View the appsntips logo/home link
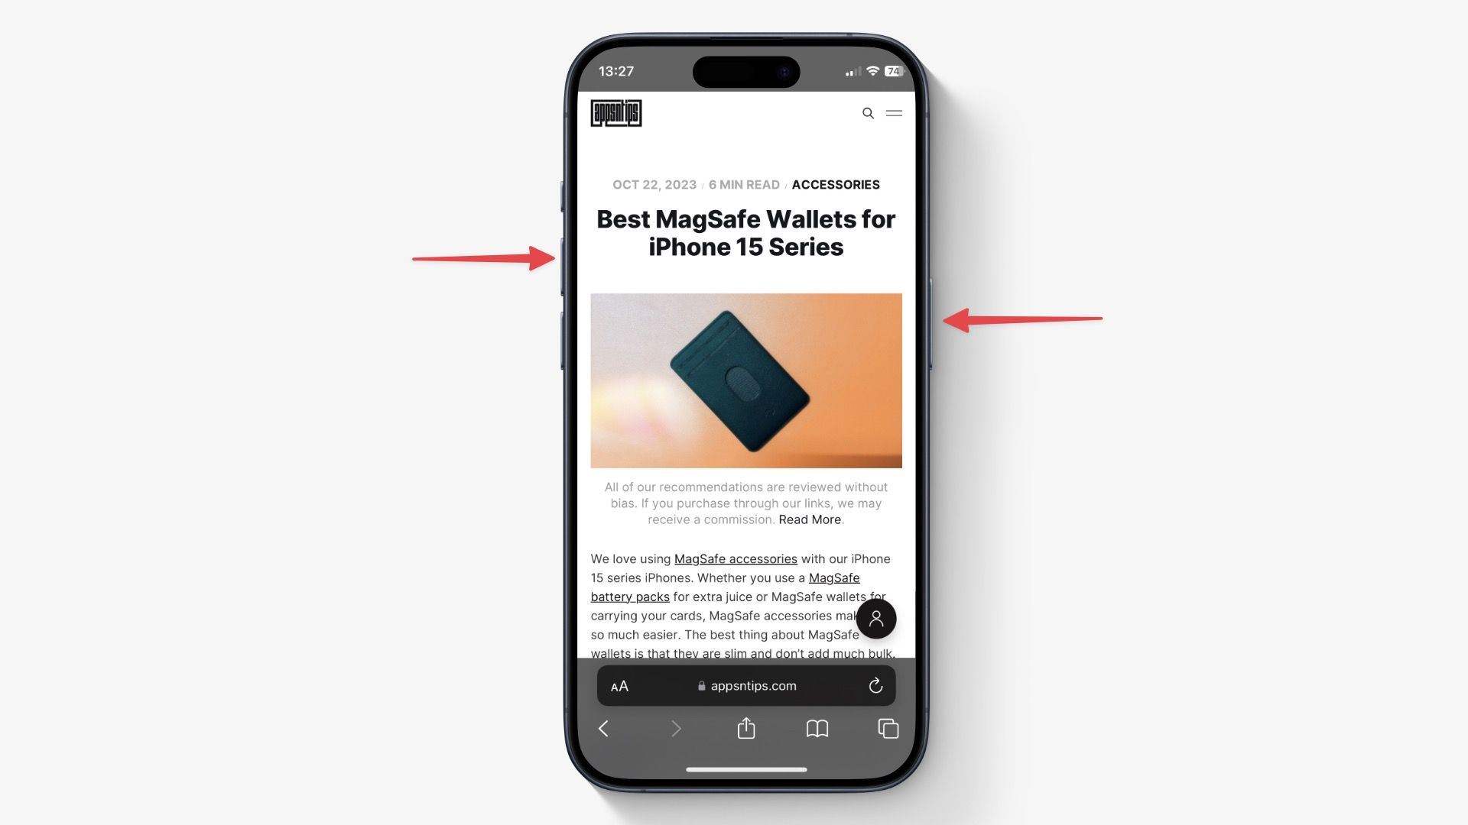The image size is (1468, 825). [616, 113]
